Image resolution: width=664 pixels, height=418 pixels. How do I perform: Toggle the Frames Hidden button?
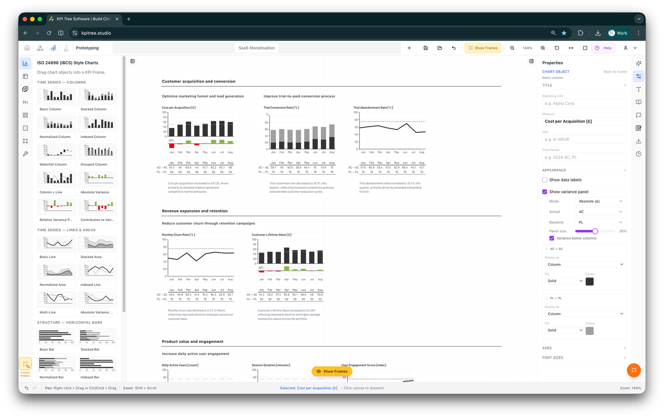[x=25, y=367]
